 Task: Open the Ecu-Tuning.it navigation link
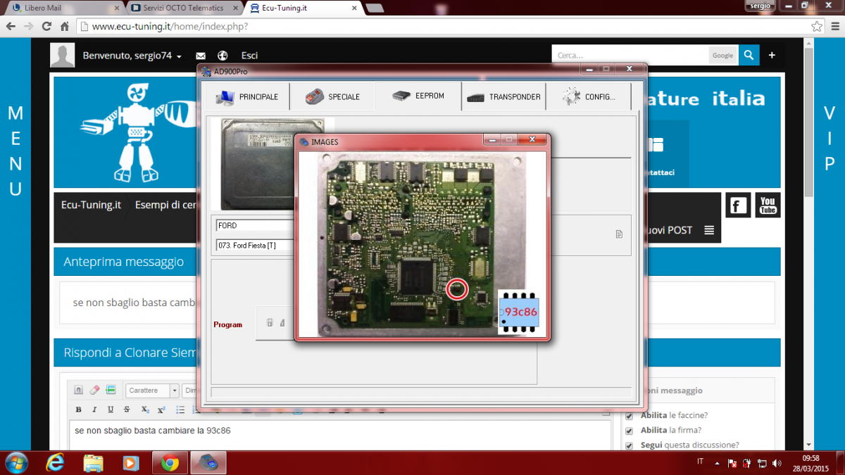pos(91,205)
